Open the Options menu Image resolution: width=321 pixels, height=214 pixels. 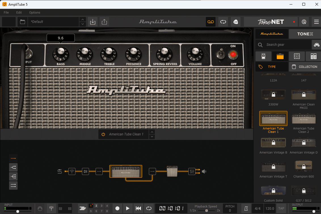click(x=35, y=12)
